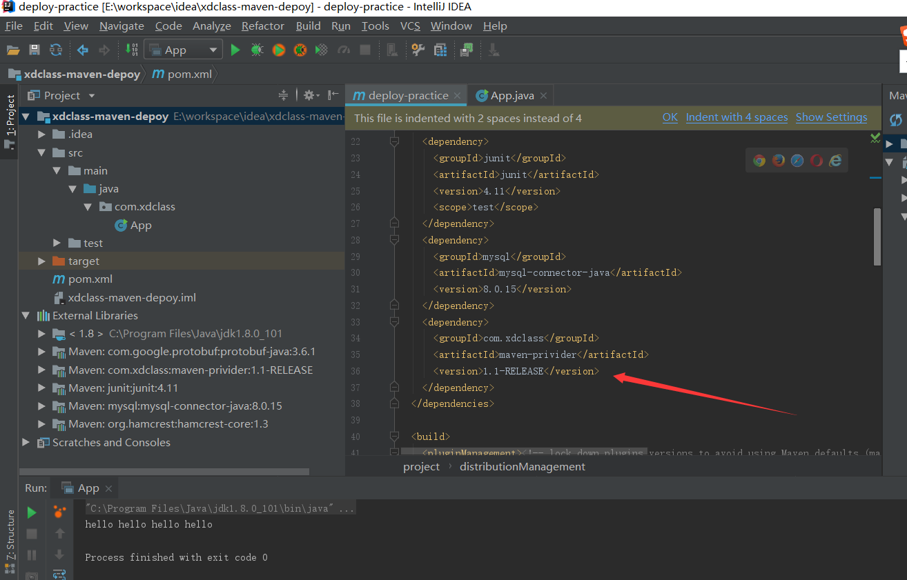The image size is (907, 580).
Task: Toggle the 7: Structure side tool window
Action: (10, 542)
